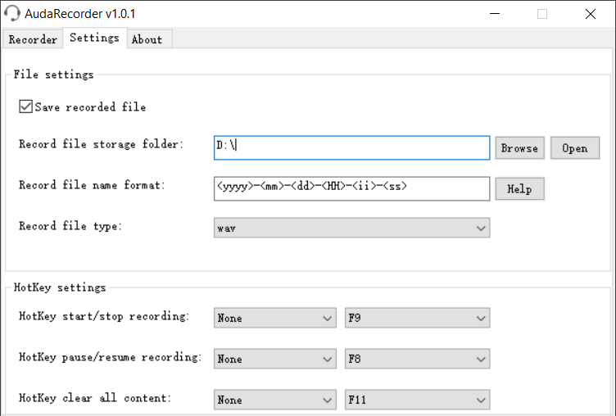Close the AudaRecorder window
Viewport: 616px width, 416px height.
point(590,14)
